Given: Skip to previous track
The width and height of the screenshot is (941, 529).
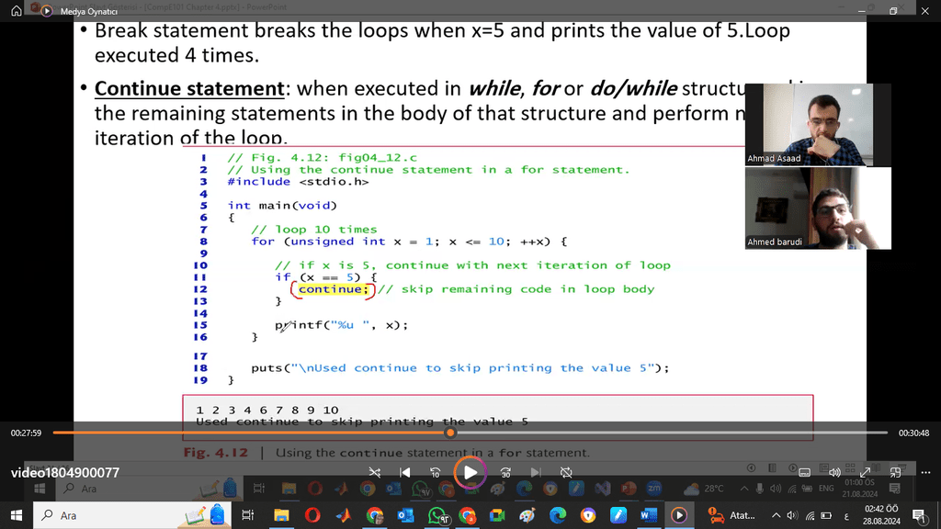Looking at the screenshot, I should click(x=405, y=473).
